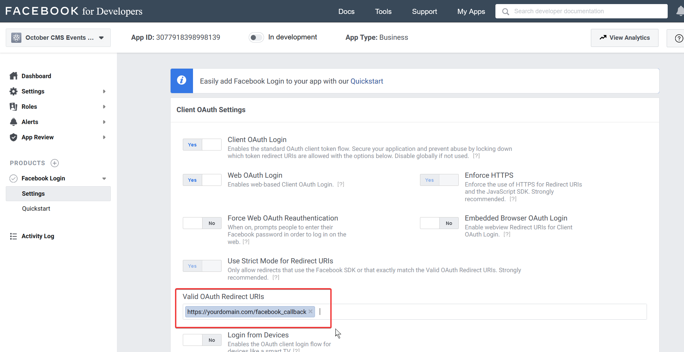
Task: Toggle Client OAuth Login switch
Action: [x=202, y=144]
